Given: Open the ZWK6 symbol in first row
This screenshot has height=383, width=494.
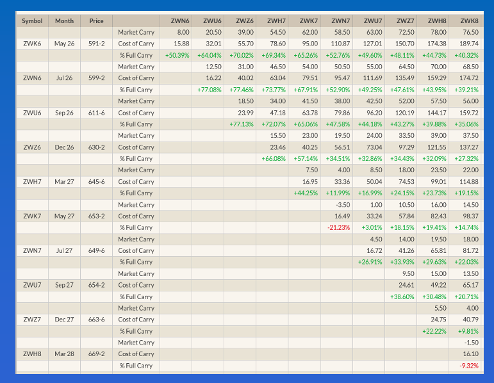Looking at the screenshot, I should (32, 44).
